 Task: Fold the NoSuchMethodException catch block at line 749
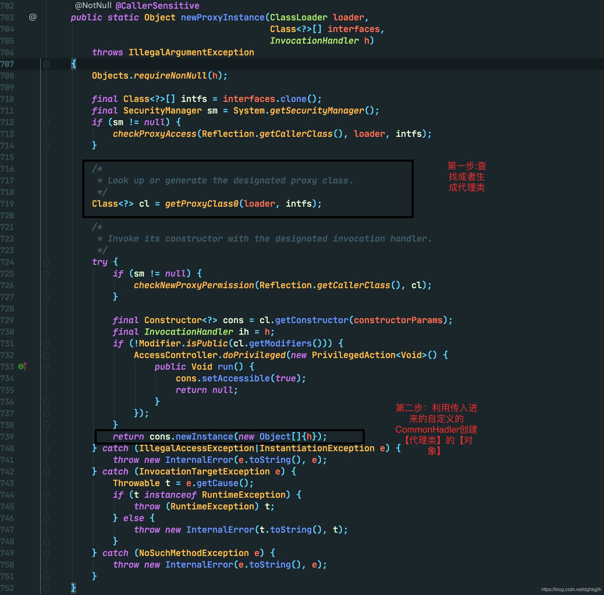[46, 553]
